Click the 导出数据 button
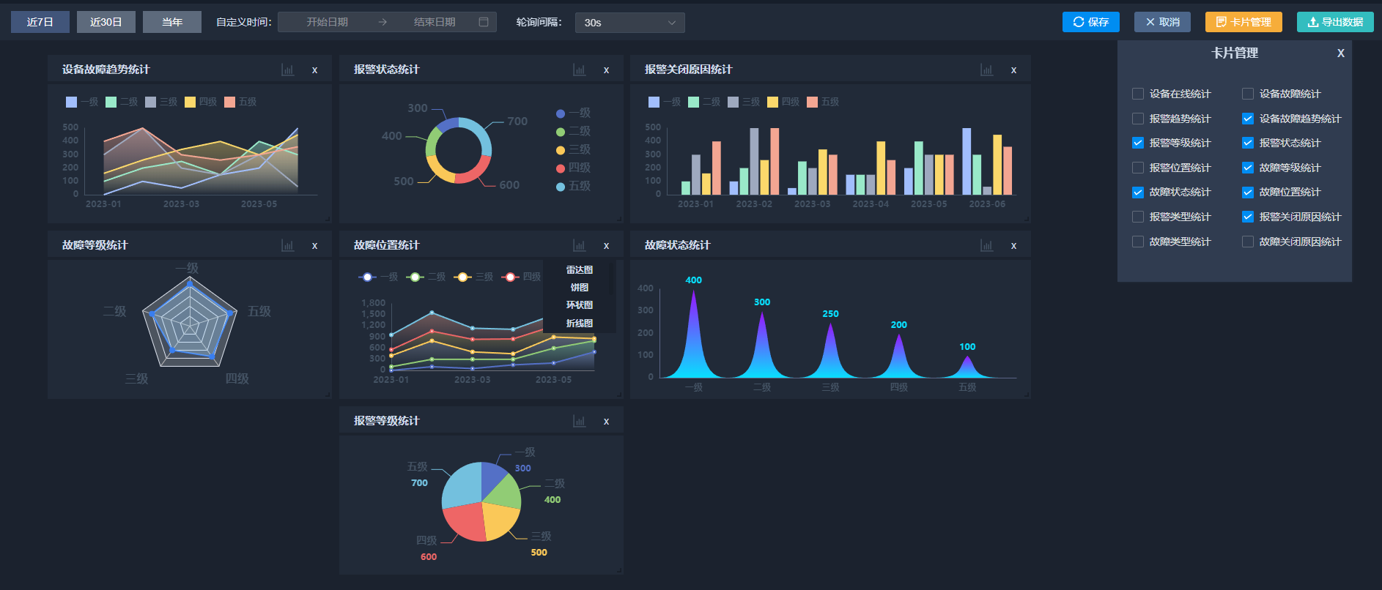Image resolution: width=1382 pixels, height=590 pixels. [1335, 22]
